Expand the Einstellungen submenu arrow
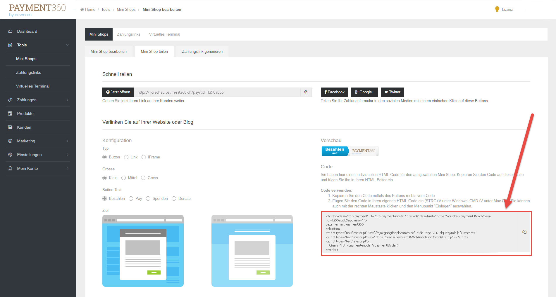Viewport: 556px width, 297px height. tap(68, 155)
